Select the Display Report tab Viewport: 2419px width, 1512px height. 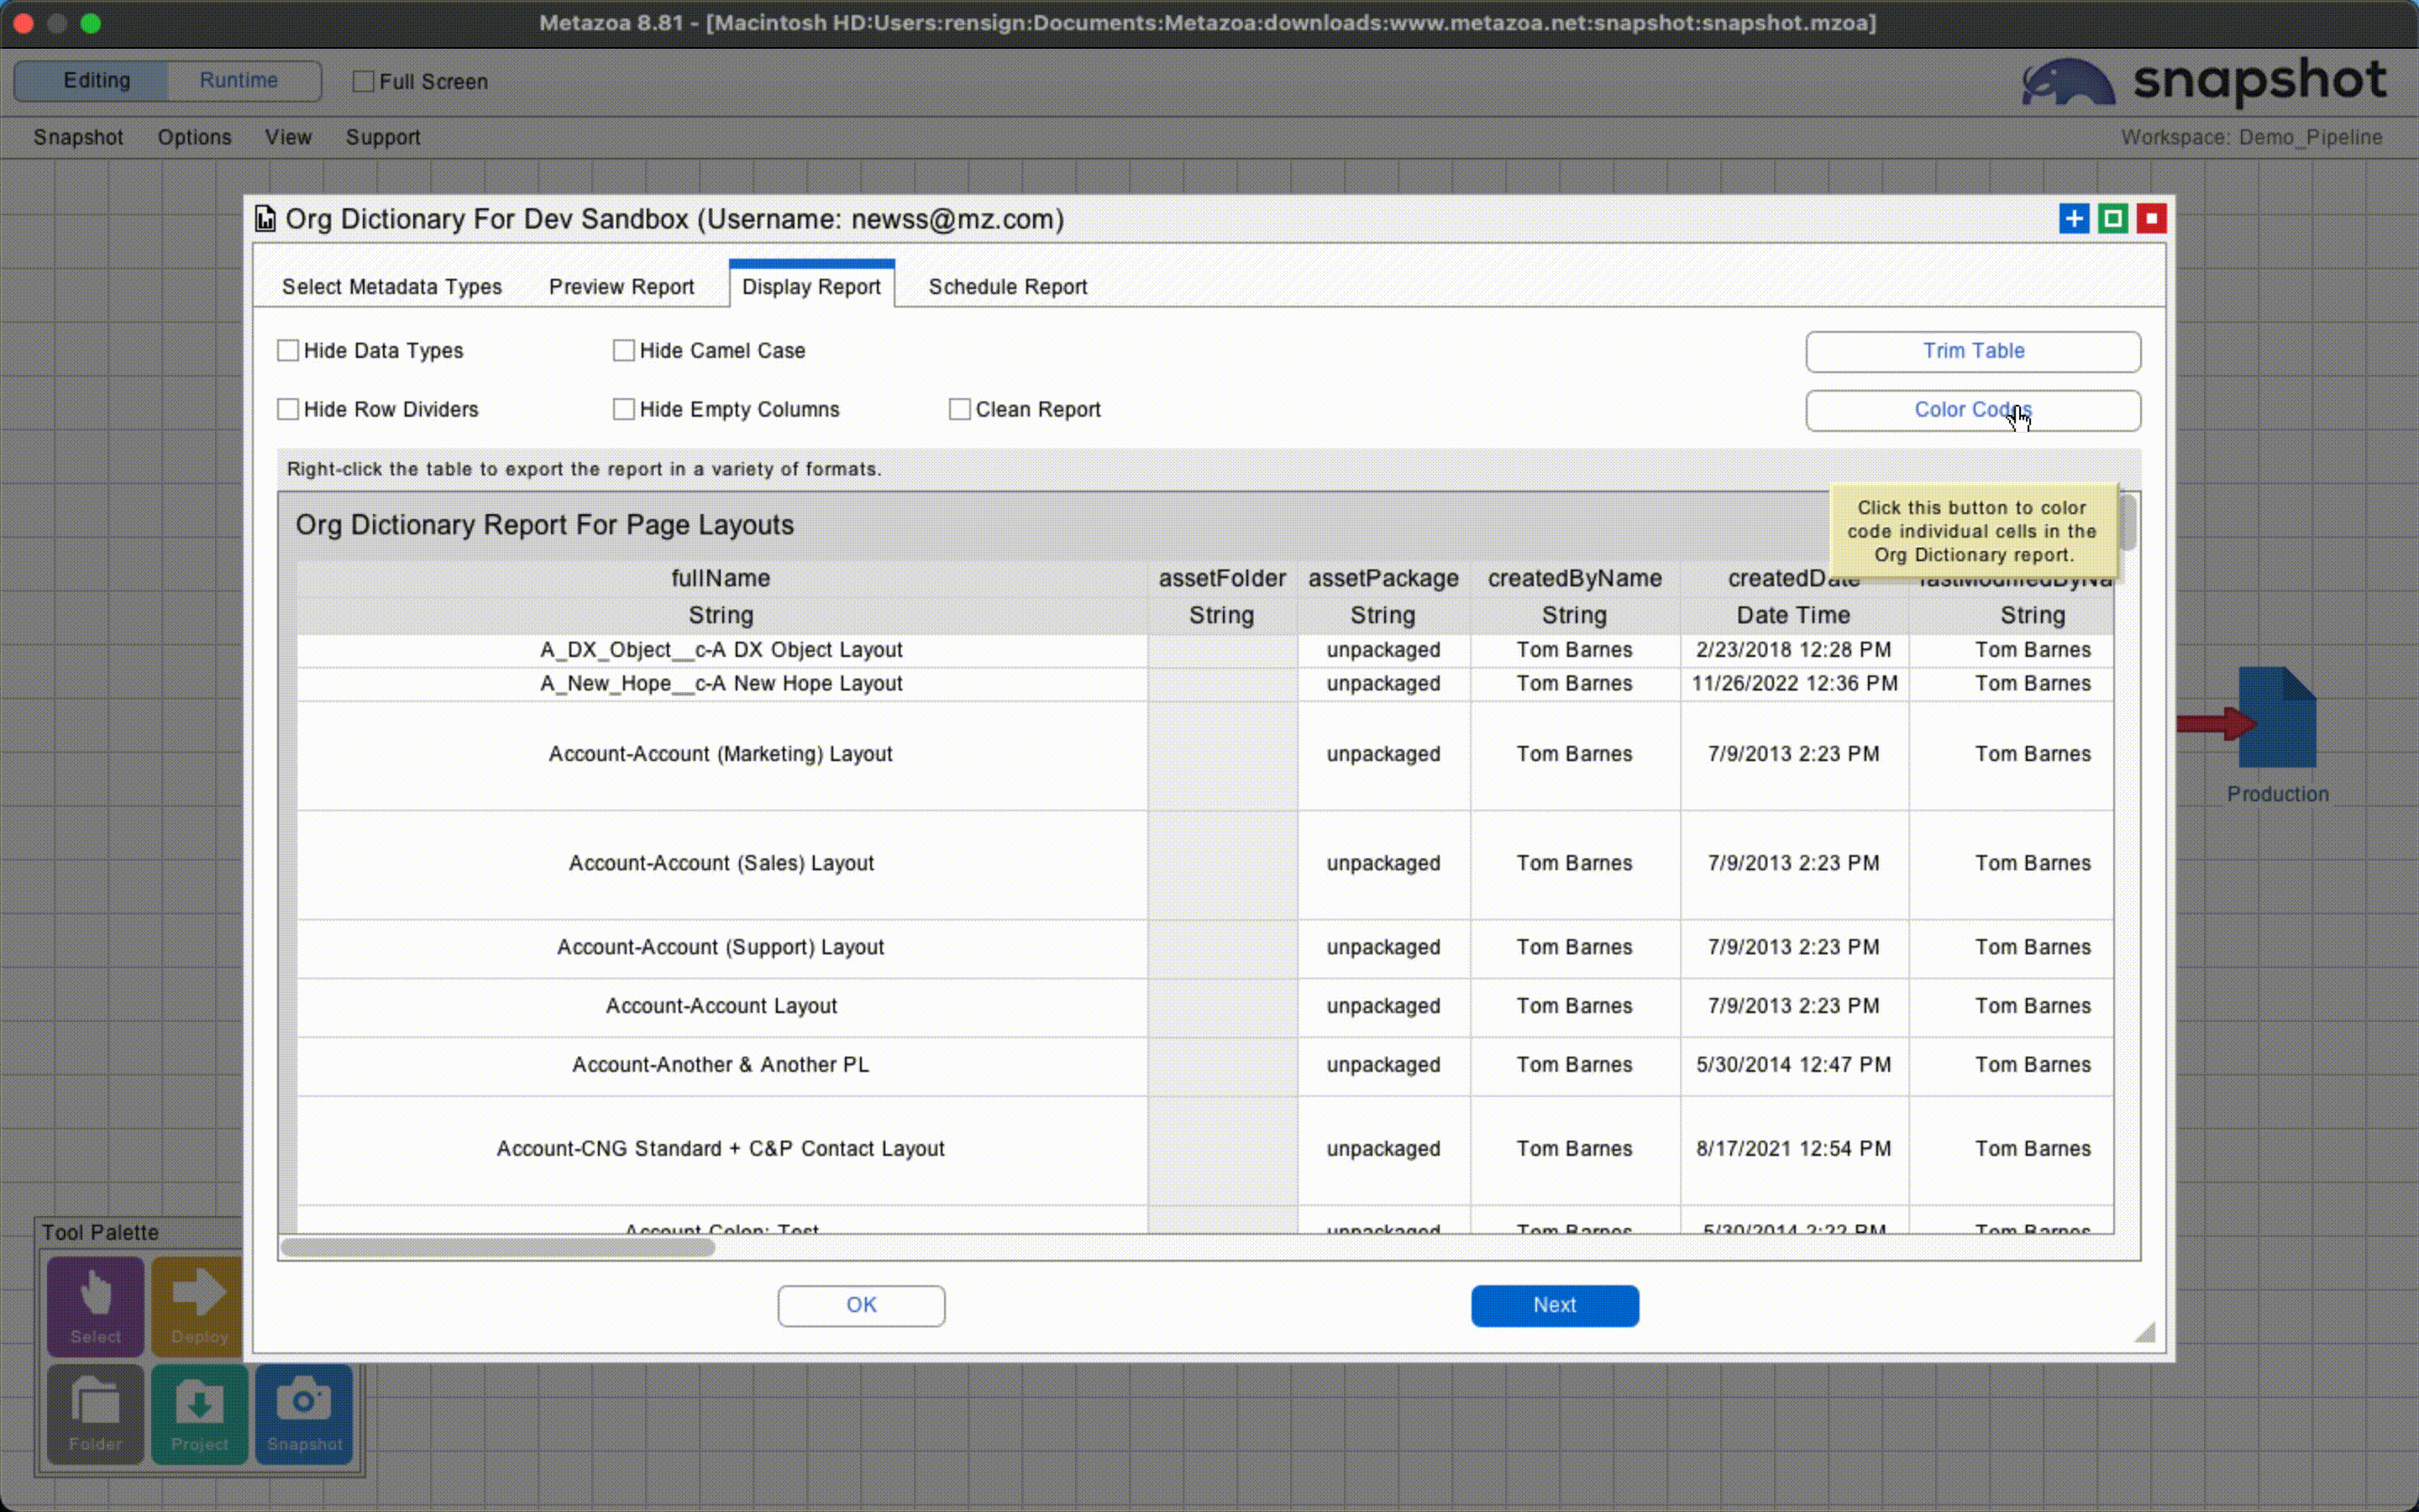tap(811, 286)
